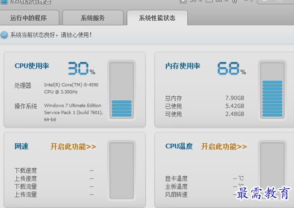Click the 5.42GB used memory value
Image resolution: width=294 pixels, height=208 pixels.
235,106
